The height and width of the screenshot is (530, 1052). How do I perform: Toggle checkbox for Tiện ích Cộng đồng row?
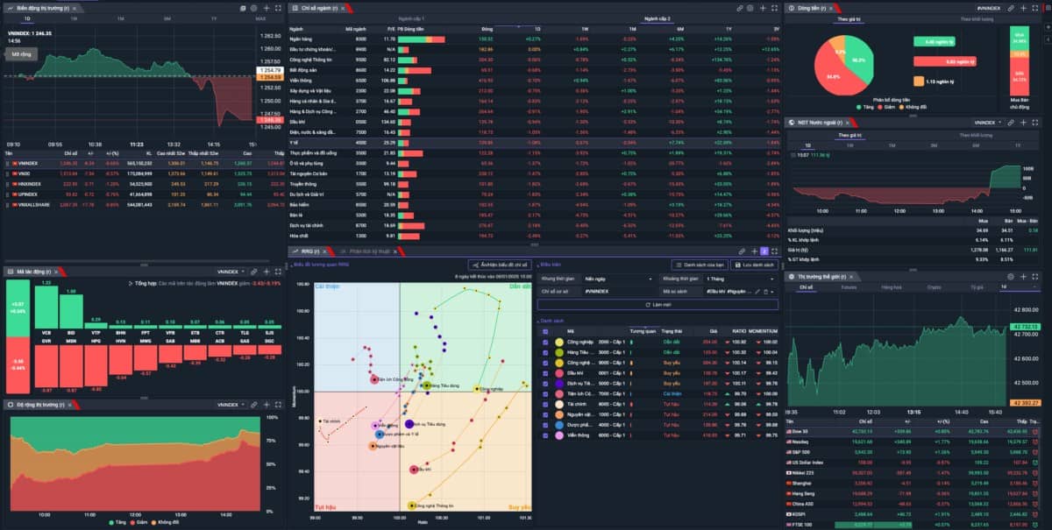tap(545, 394)
